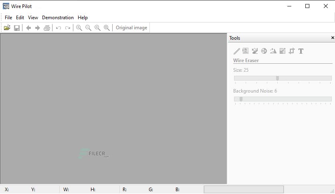Open an image file via folder icon

pos(7,28)
